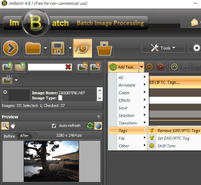The height and width of the screenshot is (185, 201).
Task: Open the Selection submenu
Action: pos(129,116)
